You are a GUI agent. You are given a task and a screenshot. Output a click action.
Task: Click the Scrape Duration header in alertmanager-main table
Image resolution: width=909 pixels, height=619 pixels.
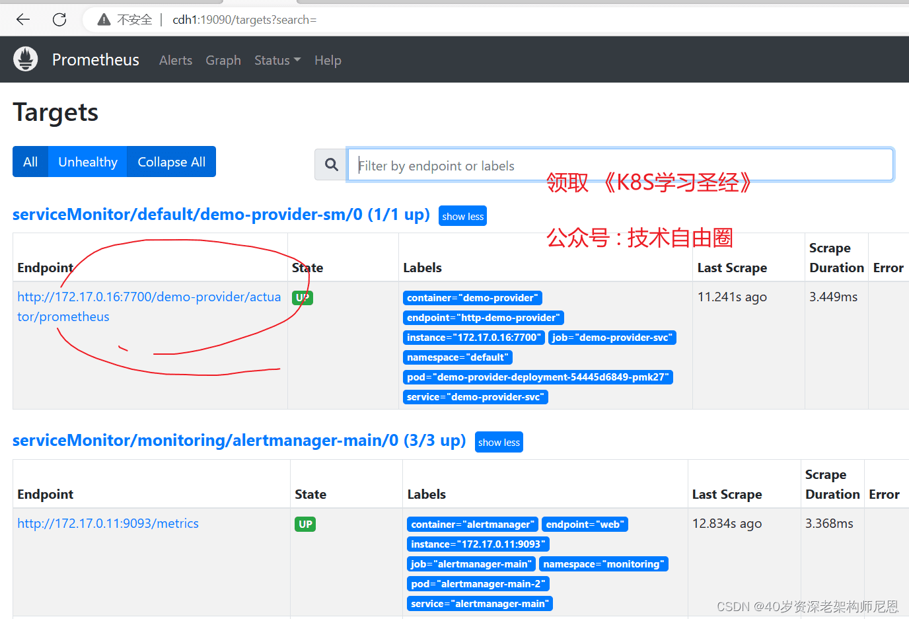[832, 484]
